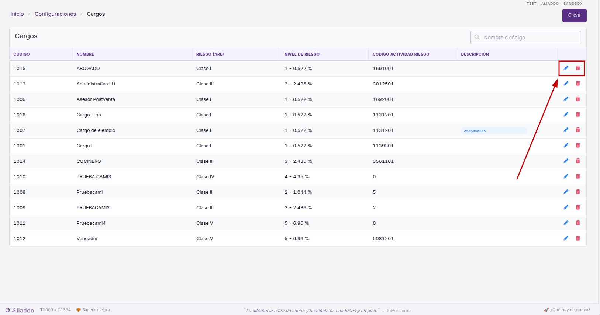Viewport: 600px width, 315px height.
Task: Edit the COCINERO cargo
Action: click(566, 161)
